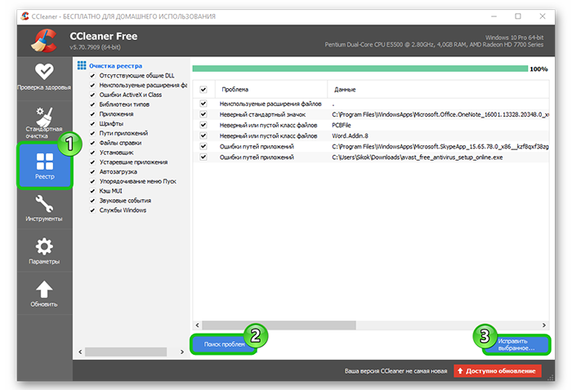Toggle Упорядочивание меню Пуск checkbox
The image size is (572, 390).
pos(92,182)
